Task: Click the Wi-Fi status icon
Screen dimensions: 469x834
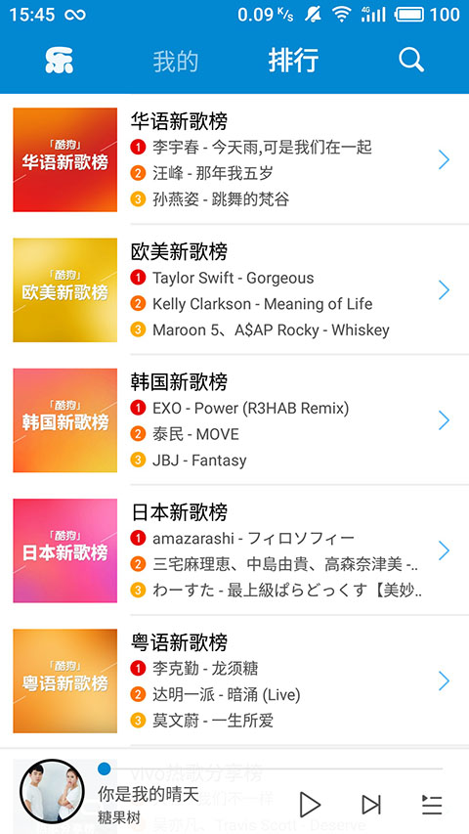Action: coord(341,14)
